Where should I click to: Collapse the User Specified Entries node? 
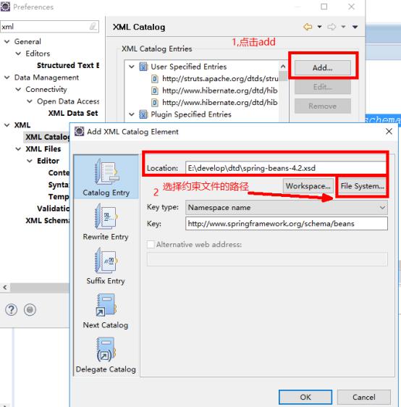pyautogui.click(x=132, y=67)
